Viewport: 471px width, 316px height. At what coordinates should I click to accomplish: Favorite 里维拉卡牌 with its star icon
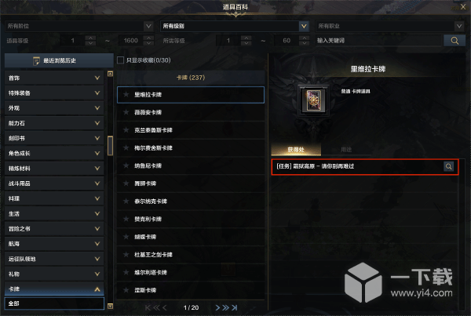click(x=126, y=95)
